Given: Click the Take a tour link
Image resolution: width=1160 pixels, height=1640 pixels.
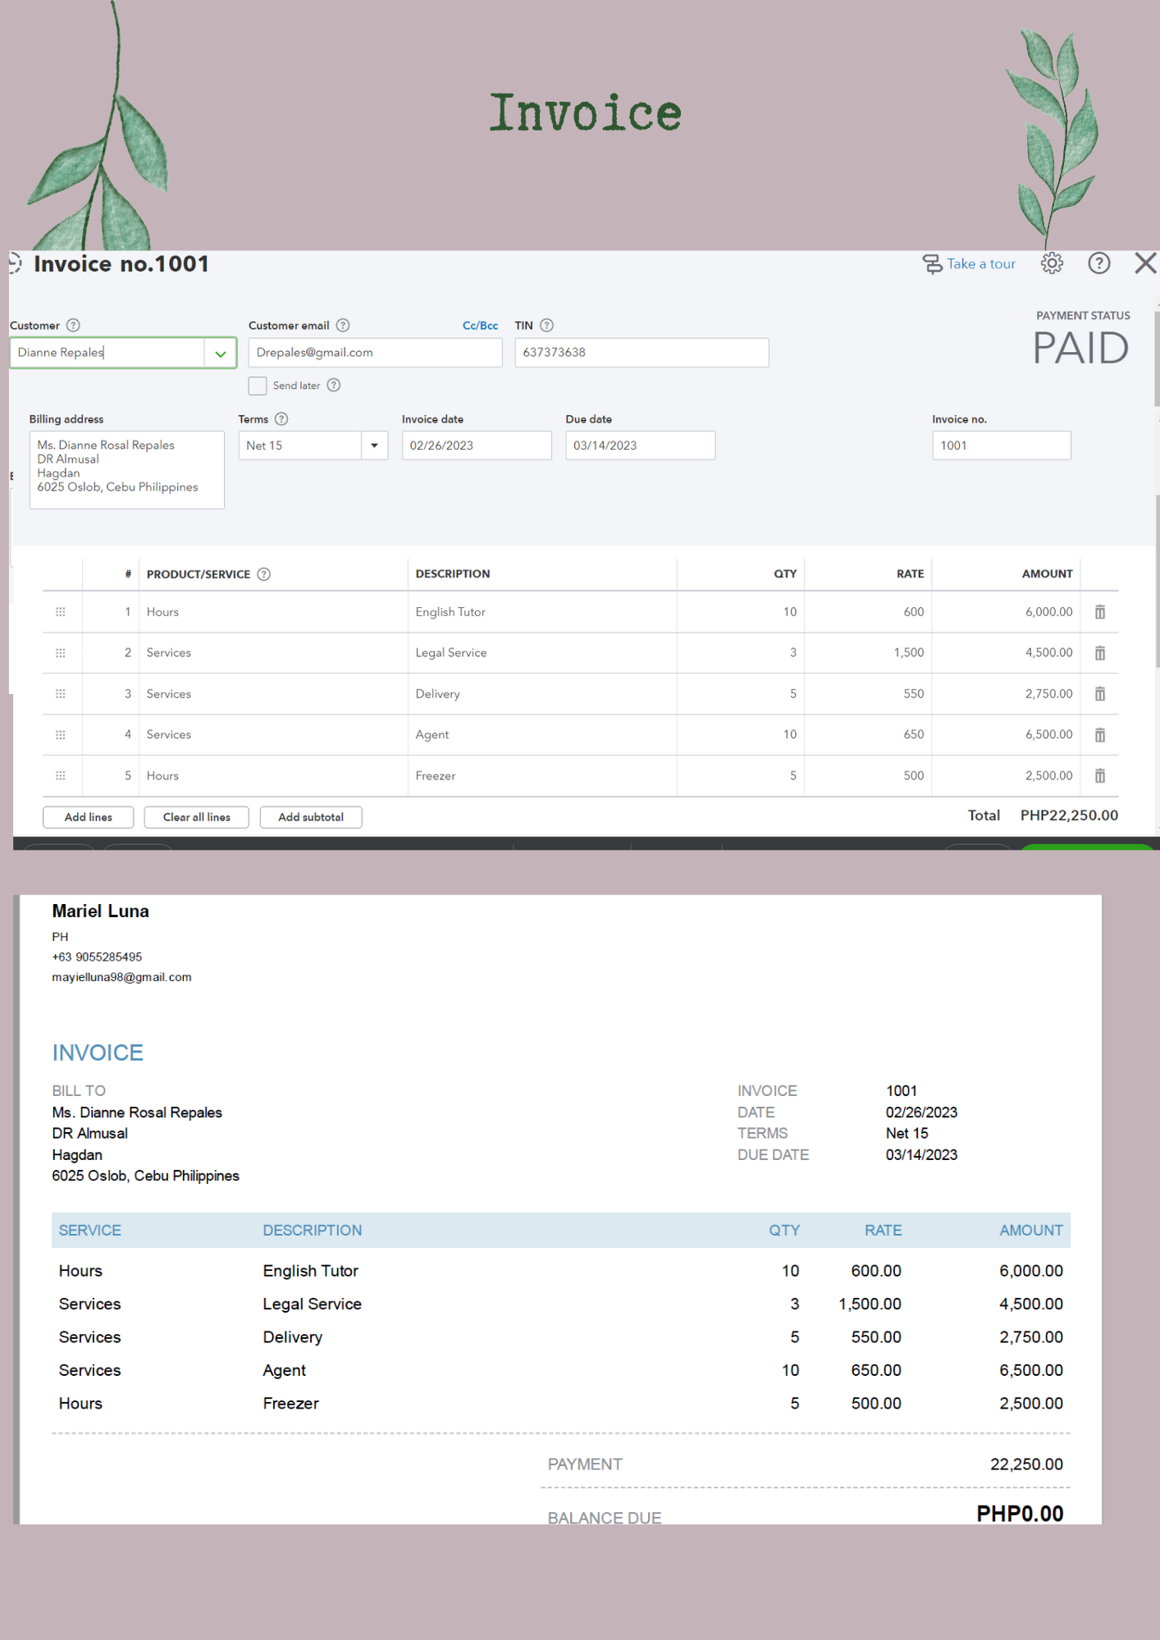Looking at the screenshot, I should coord(969,264).
